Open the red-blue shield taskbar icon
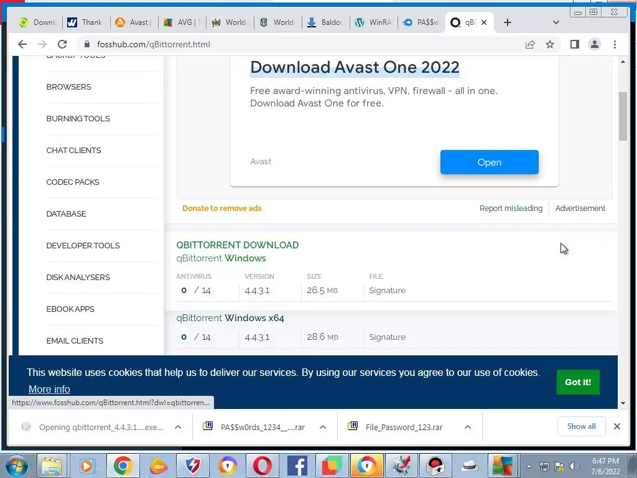This screenshot has height=478, width=637. [x=193, y=466]
